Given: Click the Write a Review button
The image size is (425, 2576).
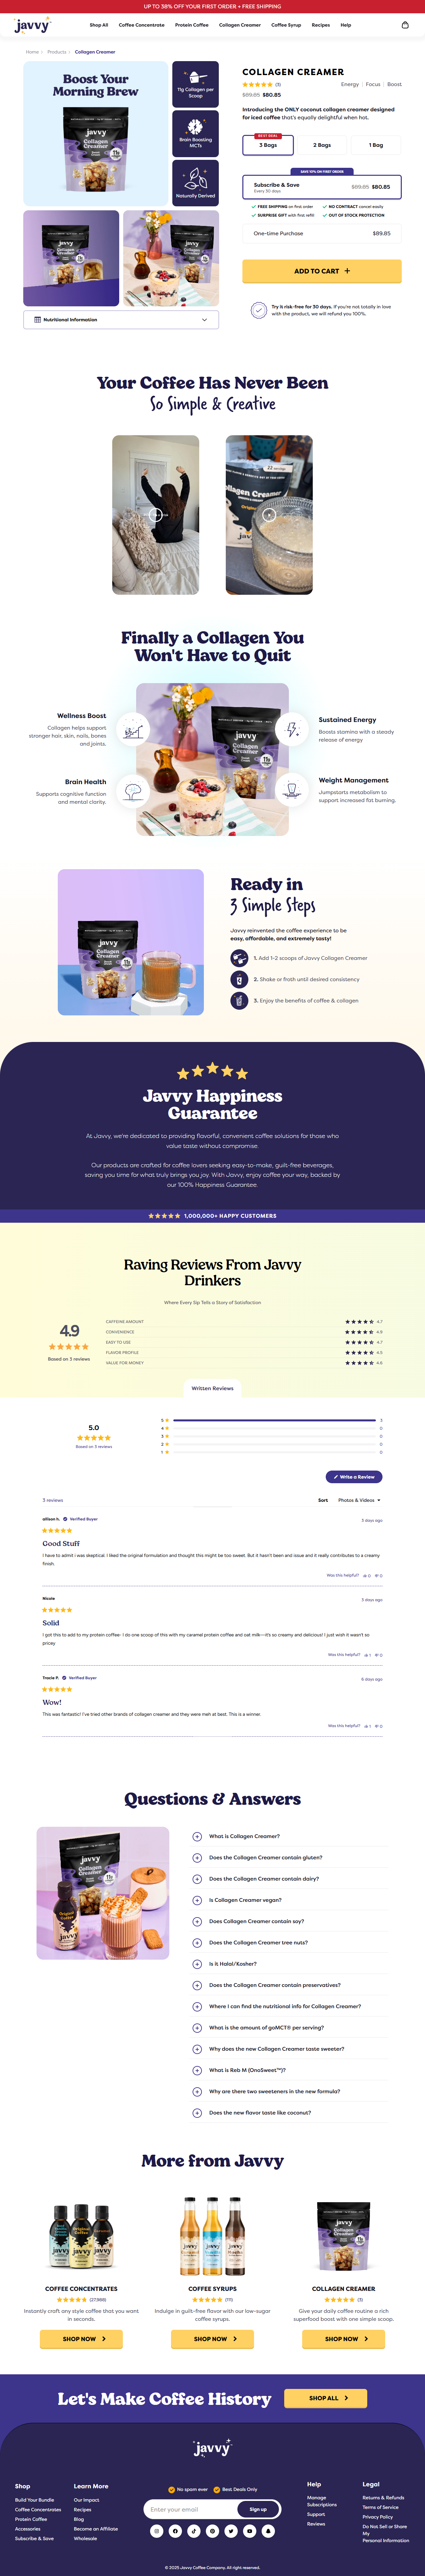Looking at the screenshot, I should [x=354, y=1477].
